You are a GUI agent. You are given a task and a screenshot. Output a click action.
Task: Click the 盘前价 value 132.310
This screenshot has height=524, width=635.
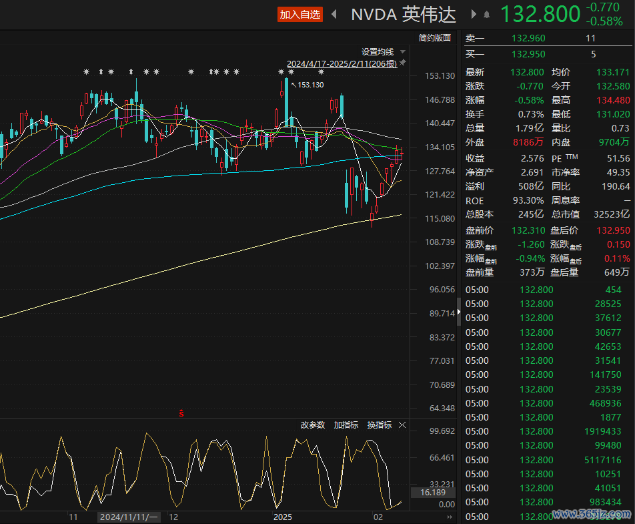coord(528,230)
